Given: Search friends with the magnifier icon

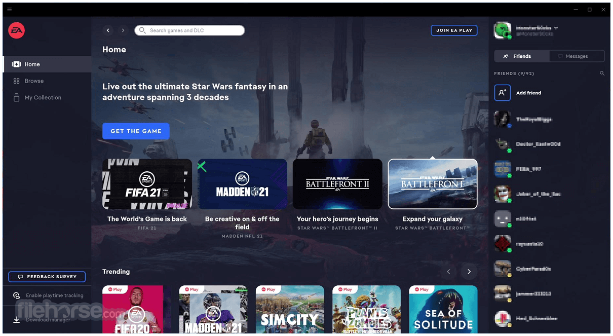Looking at the screenshot, I should click(602, 73).
